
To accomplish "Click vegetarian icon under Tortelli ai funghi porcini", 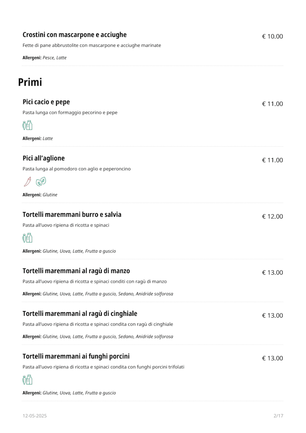I will pyautogui.click(x=27, y=380).
